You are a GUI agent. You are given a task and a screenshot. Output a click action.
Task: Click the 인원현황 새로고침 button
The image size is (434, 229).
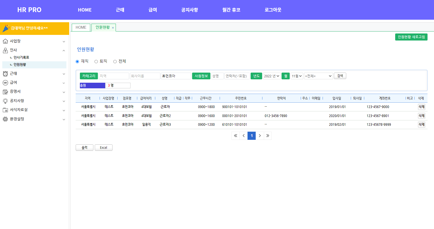click(x=411, y=37)
